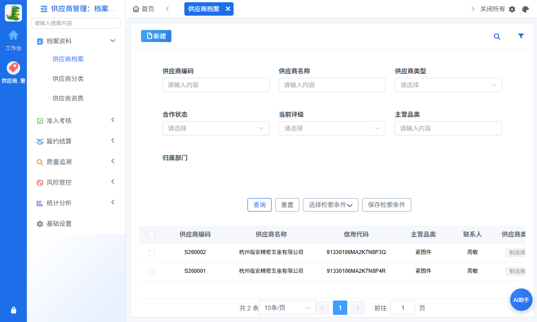Click the green dinosaur app logo

click(x=13, y=13)
